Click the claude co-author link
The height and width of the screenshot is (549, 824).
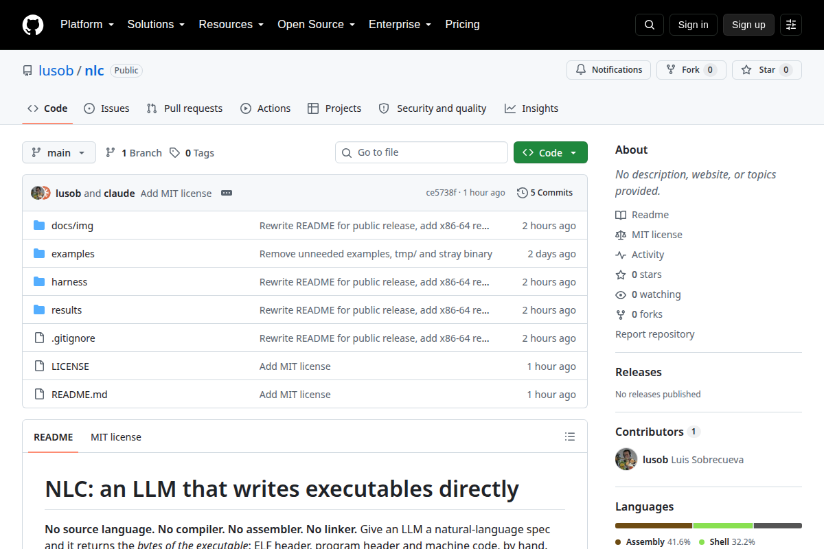point(119,194)
